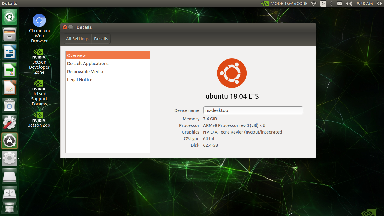The height and width of the screenshot is (216, 384).
Task: Click the 'ubuntu 18.04 LTS' heading
Action: tap(232, 96)
